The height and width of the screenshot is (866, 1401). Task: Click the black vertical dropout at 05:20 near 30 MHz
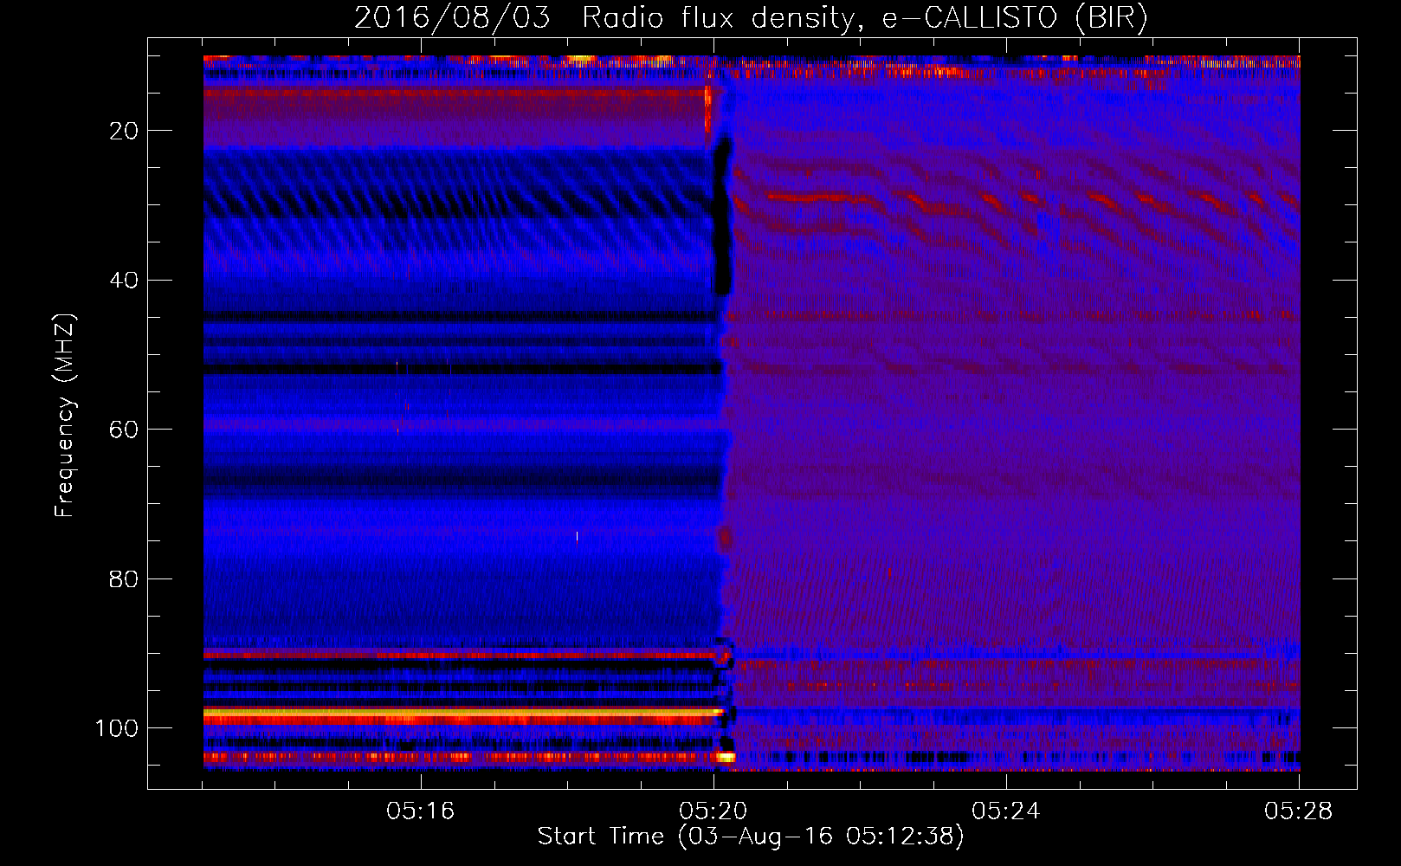click(x=721, y=216)
